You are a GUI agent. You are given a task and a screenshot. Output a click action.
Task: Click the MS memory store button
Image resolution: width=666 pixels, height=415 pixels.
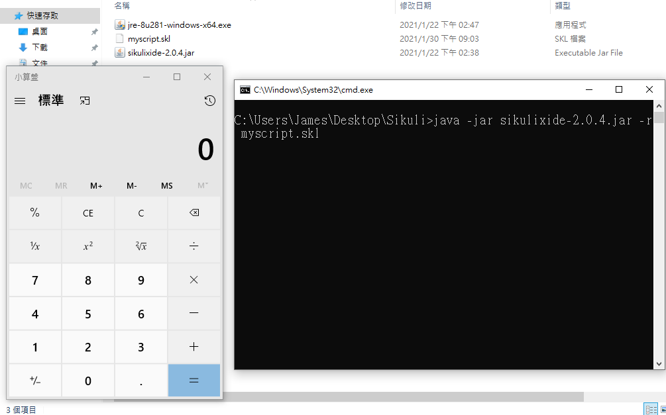click(x=167, y=185)
